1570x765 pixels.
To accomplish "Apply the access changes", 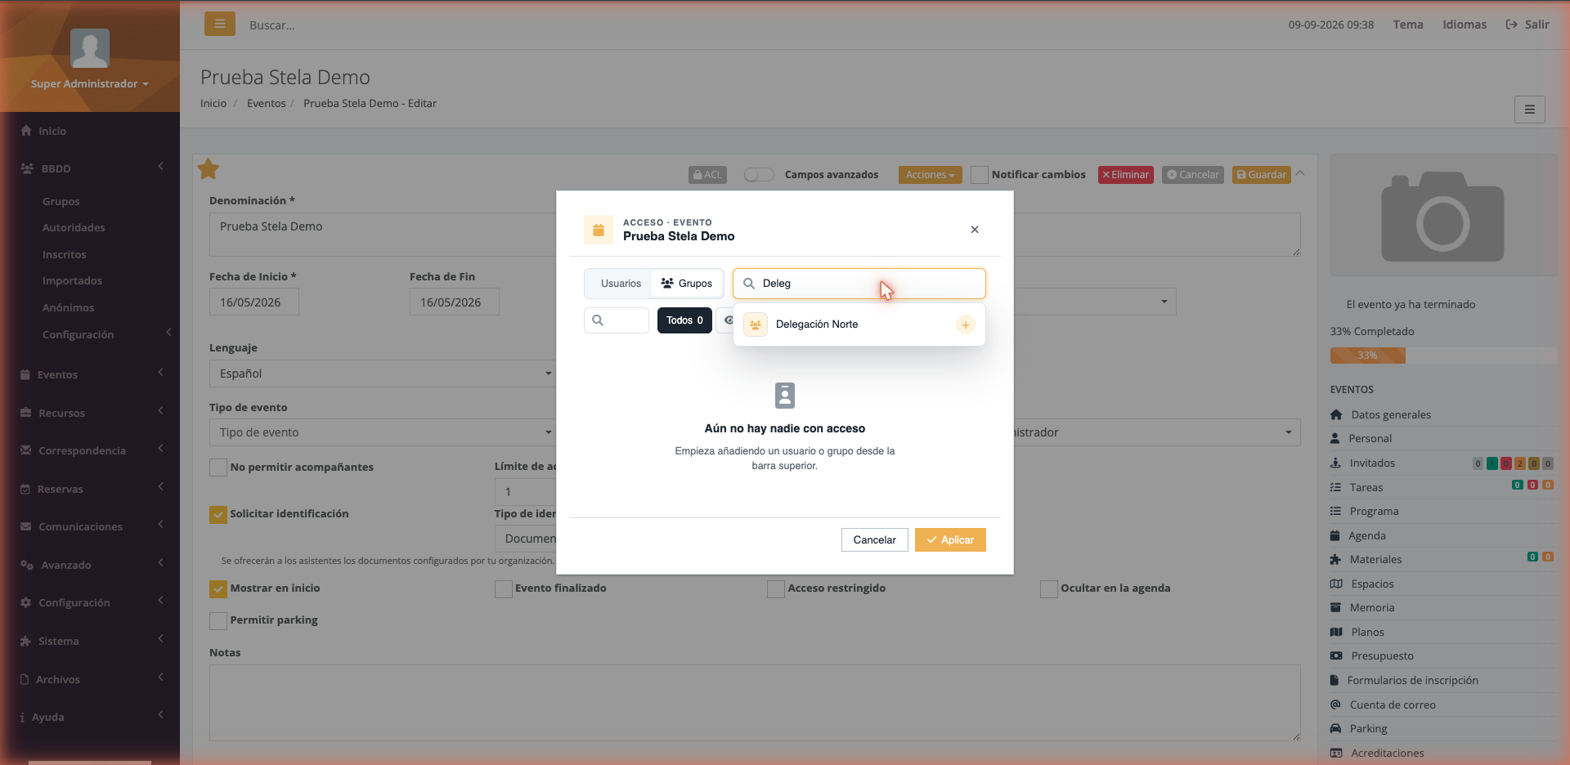I will click(x=950, y=540).
